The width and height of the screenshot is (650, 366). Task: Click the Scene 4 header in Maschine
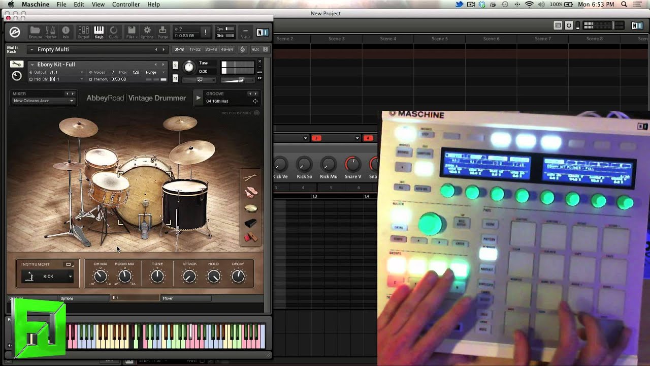(388, 39)
